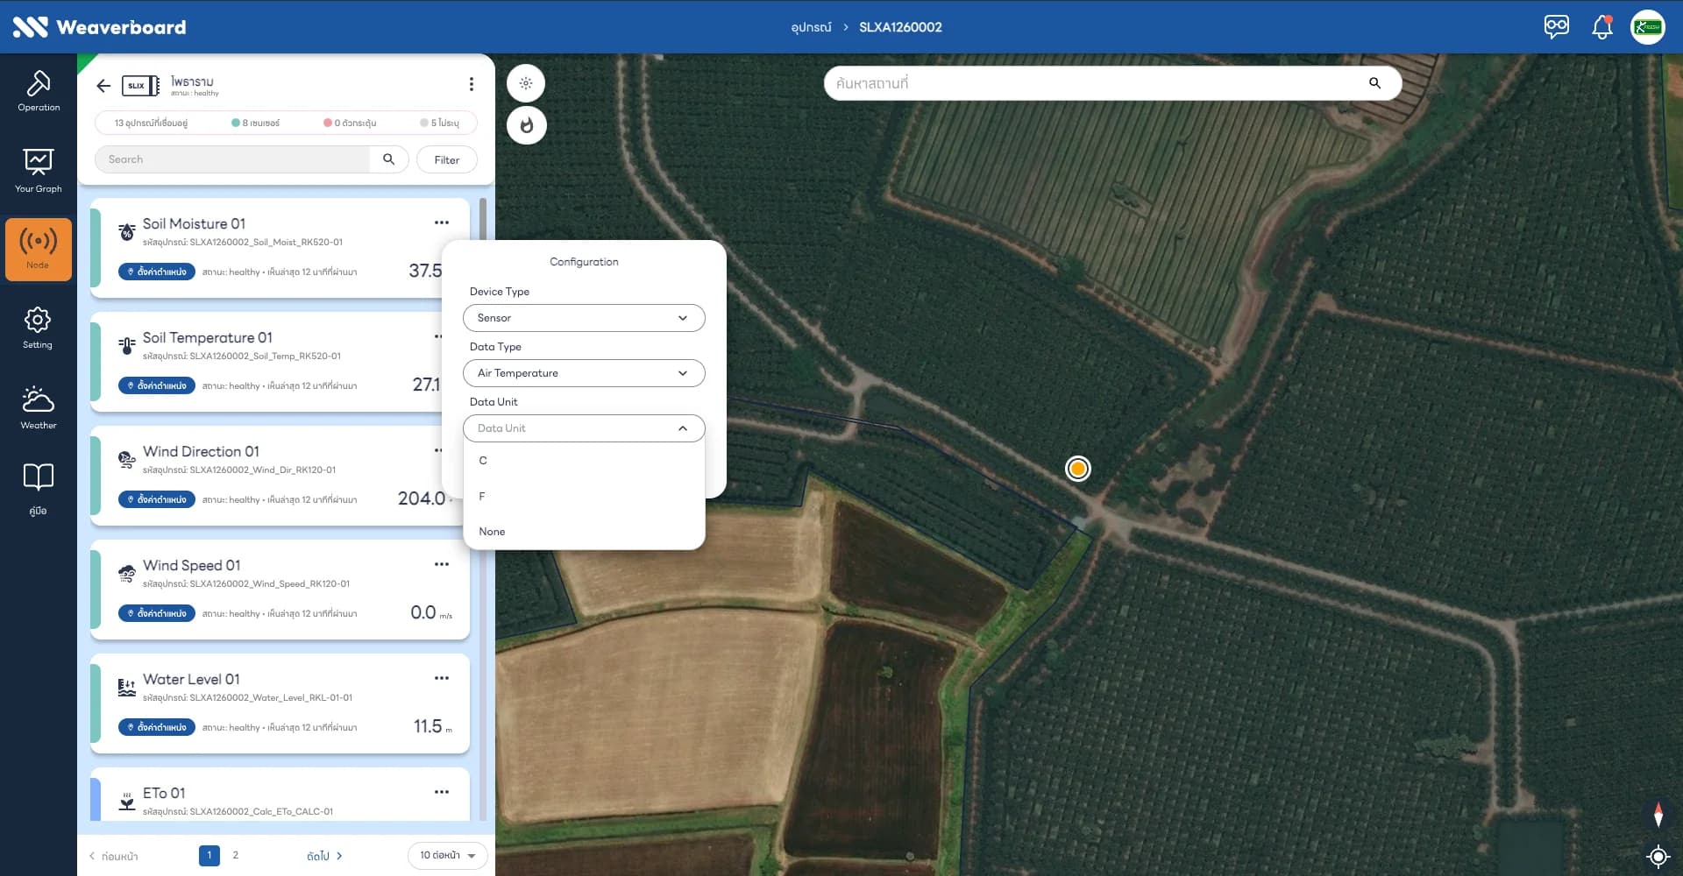Viewport: 1683px width, 876px height.
Task: Open the Device Type Sensor dropdown
Action: (x=584, y=318)
